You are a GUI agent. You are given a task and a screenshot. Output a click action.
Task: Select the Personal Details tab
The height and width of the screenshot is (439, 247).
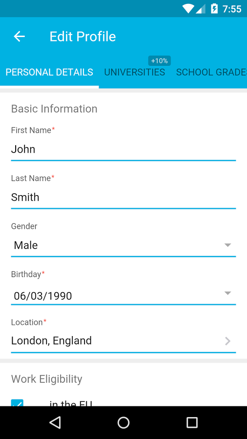click(x=49, y=72)
